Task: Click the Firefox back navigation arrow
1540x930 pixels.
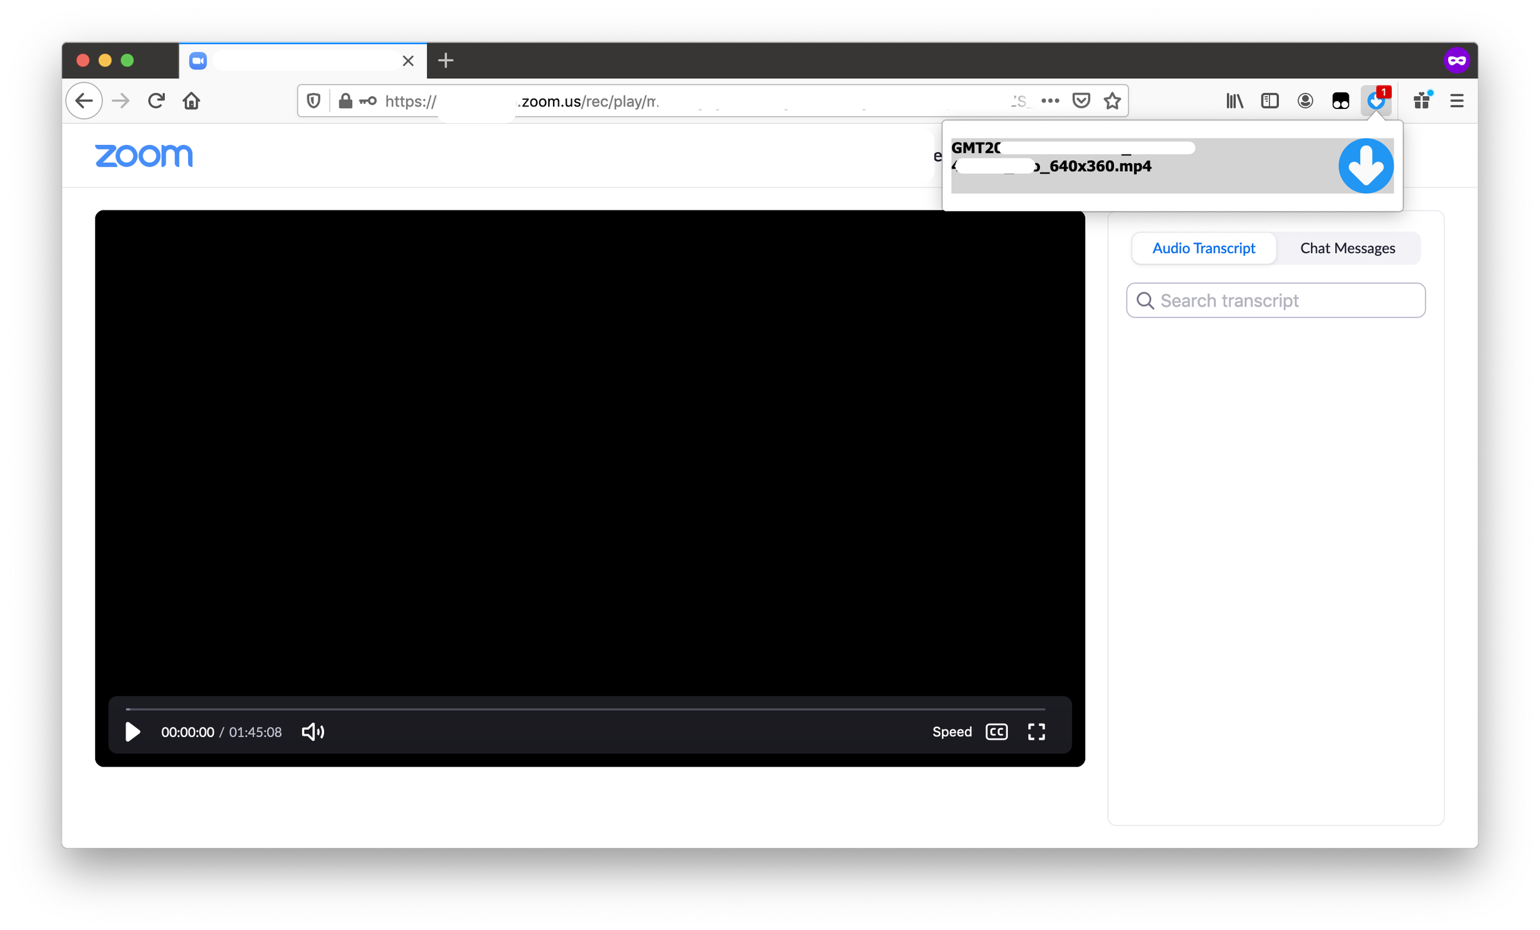Action: click(x=86, y=101)
